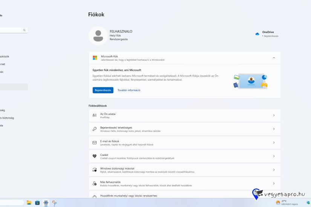This screenshot has height=207, width=311.
Task: Open the Windows biztonsági másolat row
Action: [184, 170]
